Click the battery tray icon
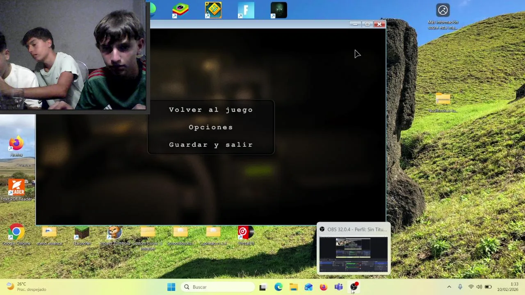Screen dimensions: 525x295 (488, 287)
